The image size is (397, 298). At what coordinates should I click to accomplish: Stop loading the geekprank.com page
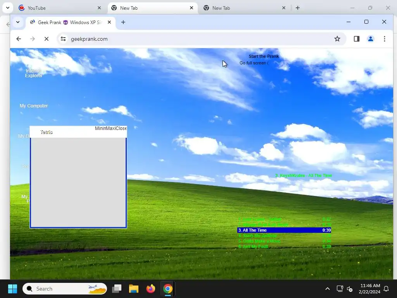click(47, 39)
